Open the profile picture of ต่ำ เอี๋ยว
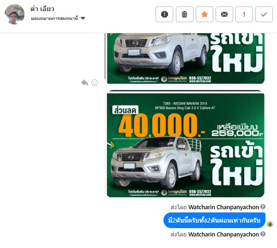277x248 pixels. 14,14
